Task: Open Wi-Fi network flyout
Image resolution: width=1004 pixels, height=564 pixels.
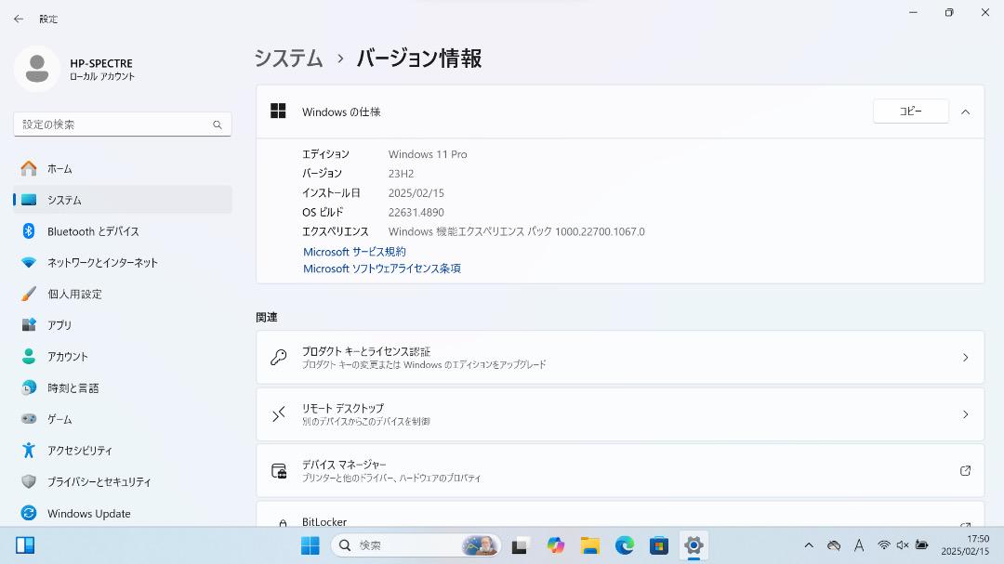Action: [x=884, y=545]
